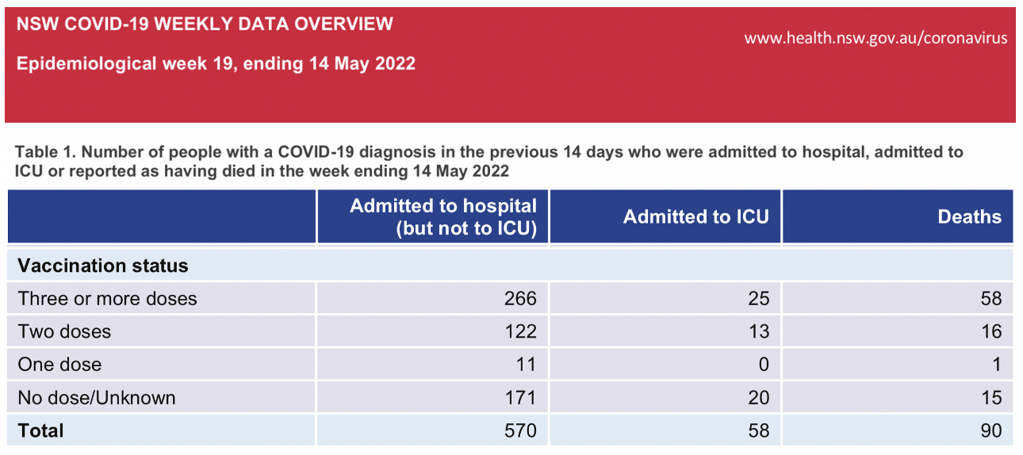Select the Two doses row label
This screenshot has width=1023, height=455.
coord(64,331)
